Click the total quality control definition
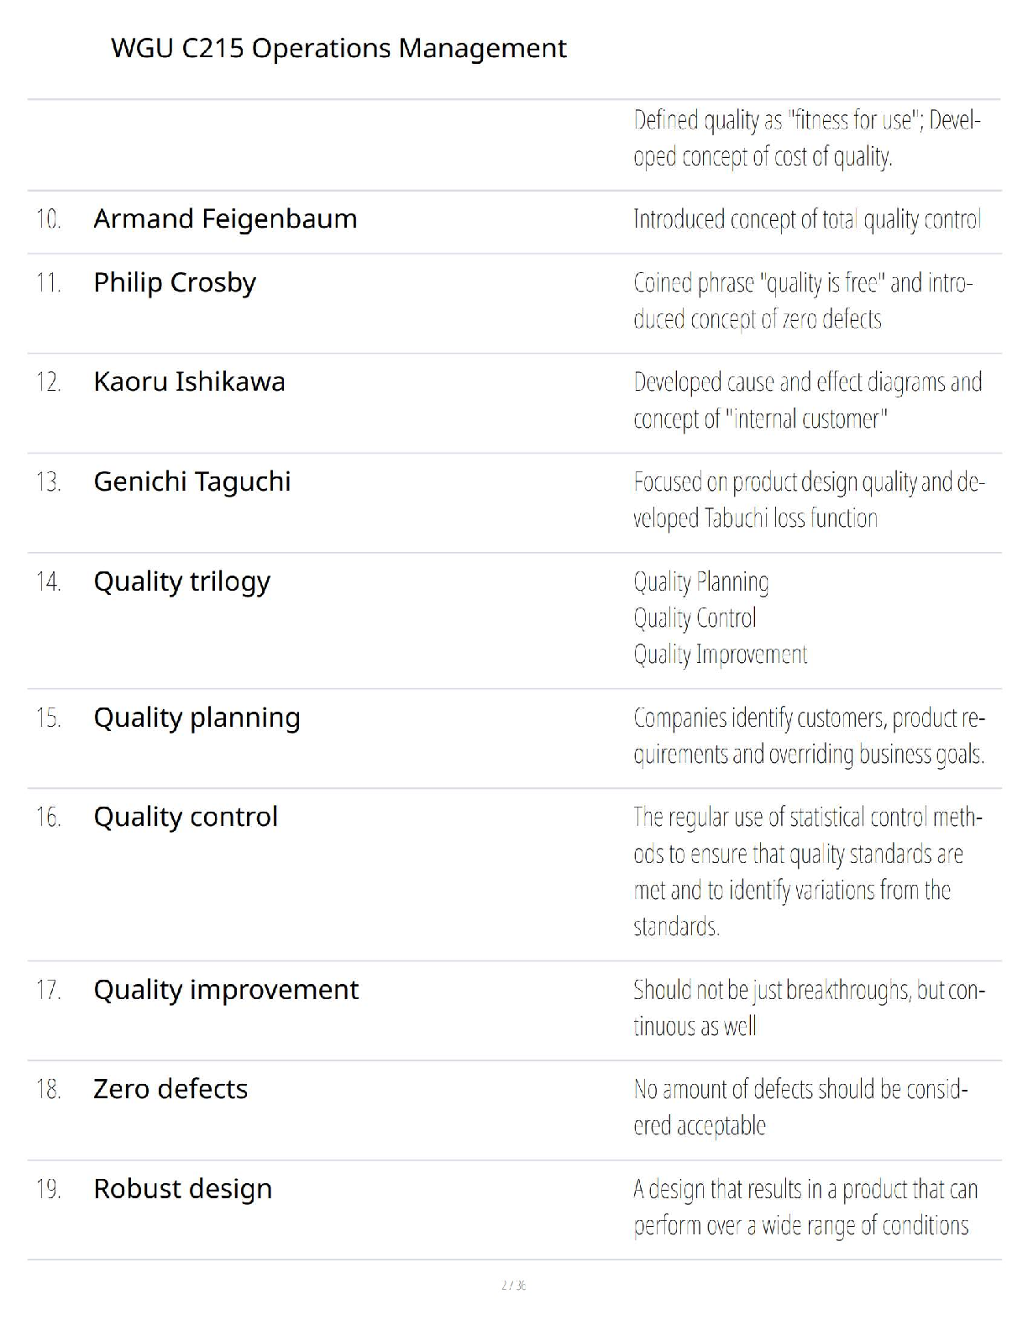The width and height of the screenshot is (1028, 1331). 807,219
